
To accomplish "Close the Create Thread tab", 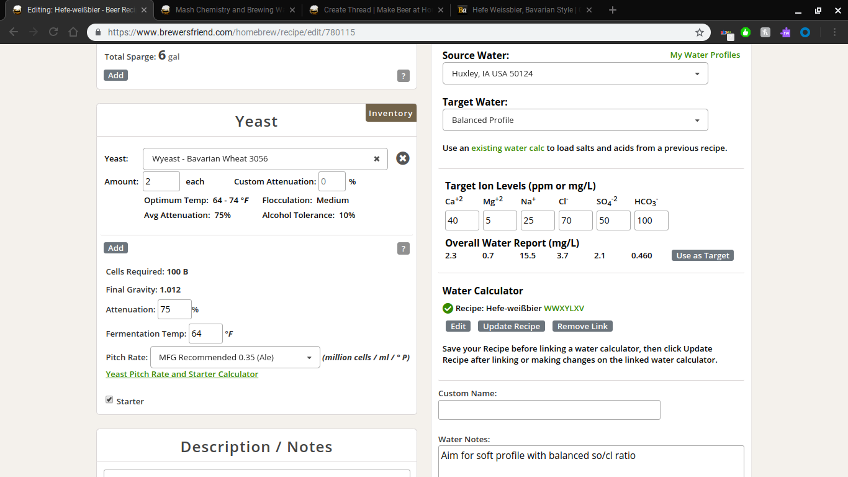I will tap(440, 10).
